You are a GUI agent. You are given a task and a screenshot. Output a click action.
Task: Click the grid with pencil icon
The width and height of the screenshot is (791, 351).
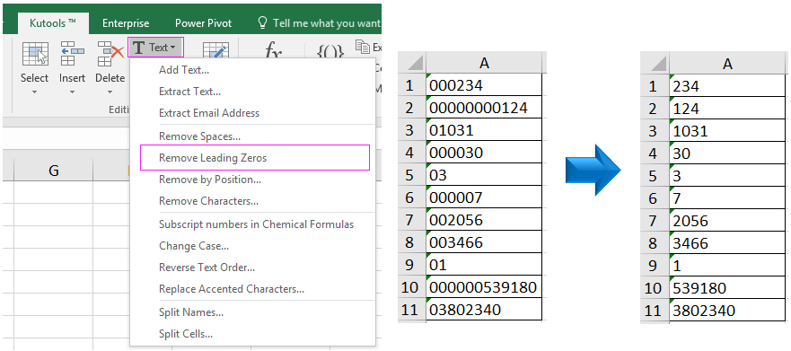click(x=215, y=50)
